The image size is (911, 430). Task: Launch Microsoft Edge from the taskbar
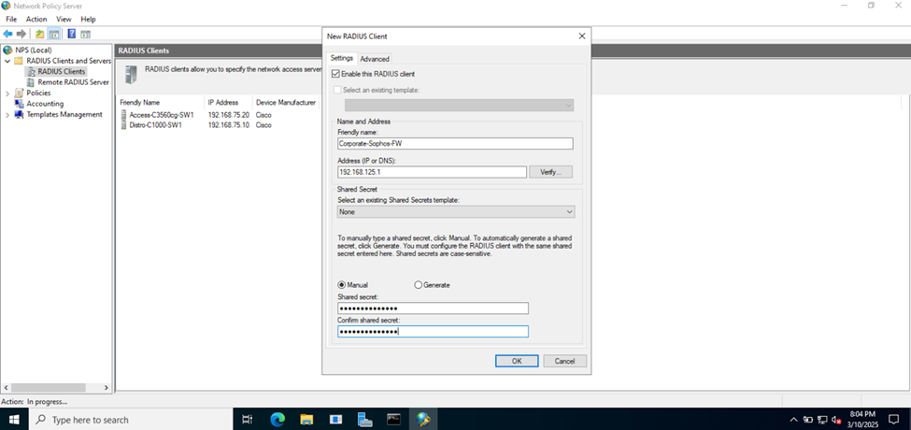[278, 419]
